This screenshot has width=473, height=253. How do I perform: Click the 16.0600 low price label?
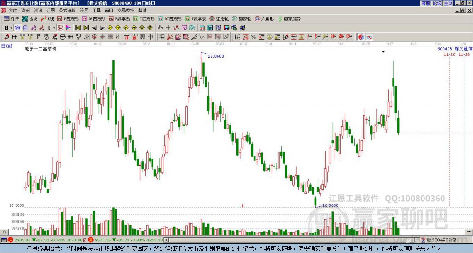pos(330,205)
